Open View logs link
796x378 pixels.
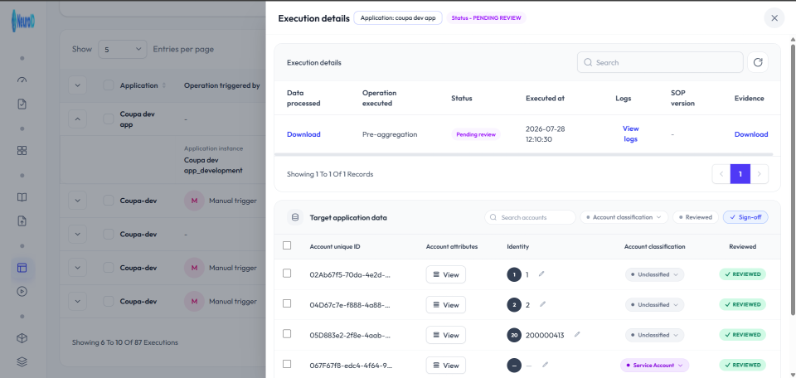coord(630,134)
